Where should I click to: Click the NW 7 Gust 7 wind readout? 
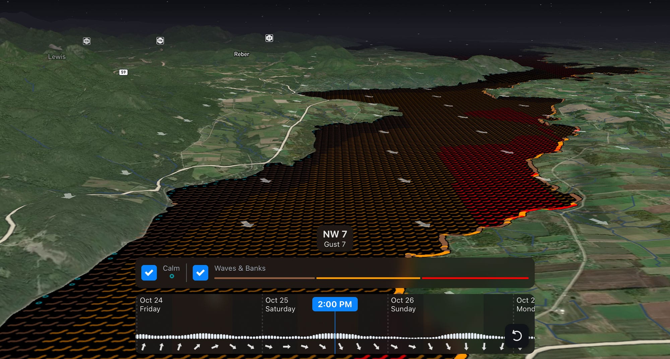[335, 238]
